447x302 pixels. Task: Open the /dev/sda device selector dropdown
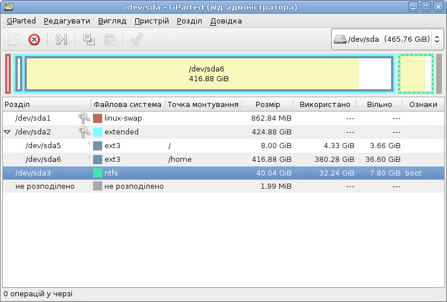click(388, 39)
